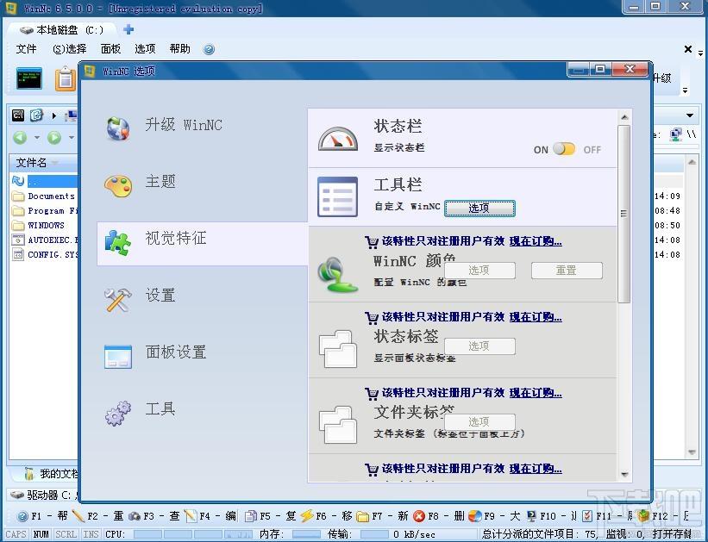Expand the arrow beside the console icon
This screenshot has height=542, width=708.
[x=53, y=116]
